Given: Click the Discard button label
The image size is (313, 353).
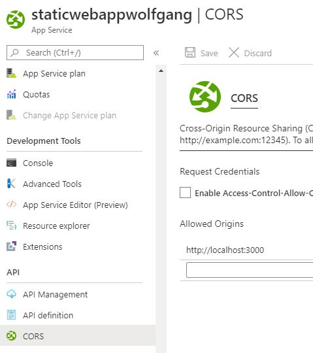Looking at the screenshot, I should pos(258,54).
